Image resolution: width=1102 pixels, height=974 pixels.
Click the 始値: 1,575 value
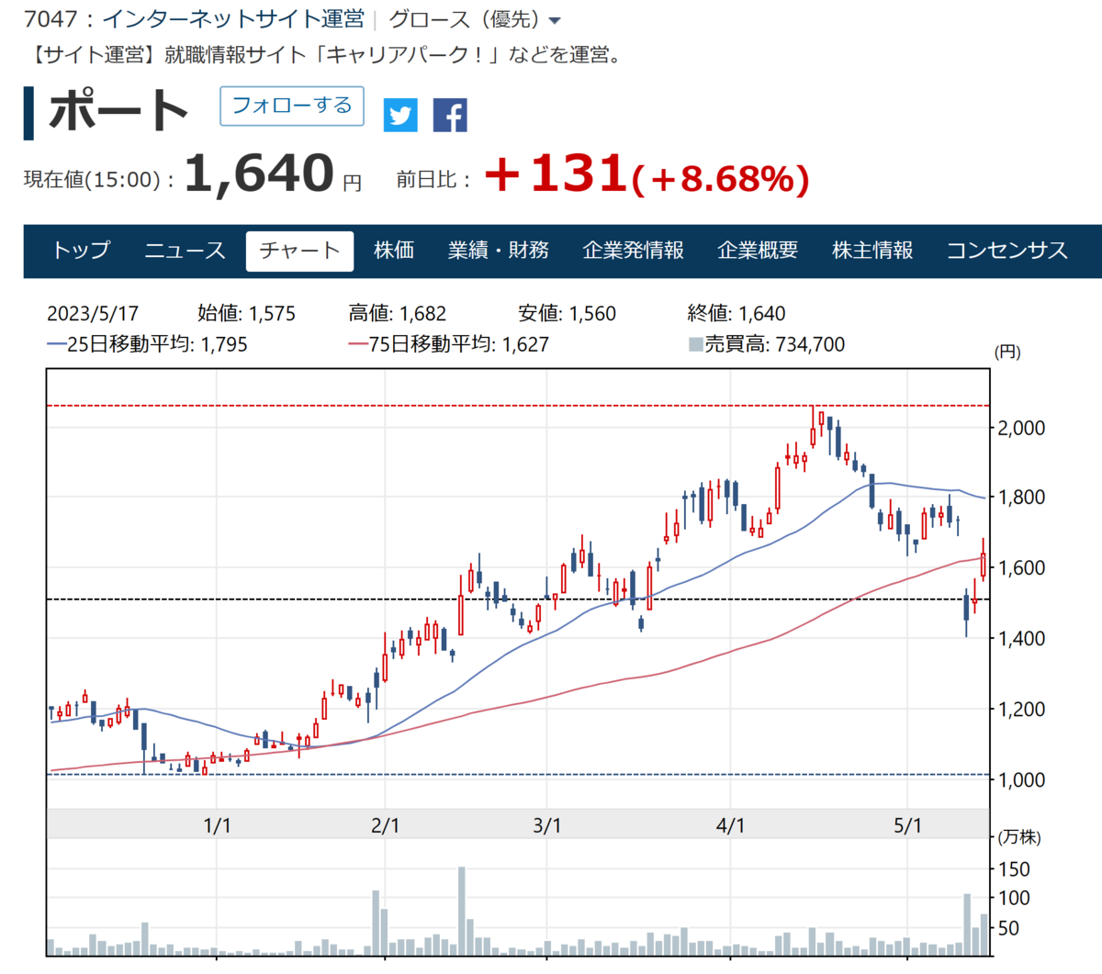[247, 313]
